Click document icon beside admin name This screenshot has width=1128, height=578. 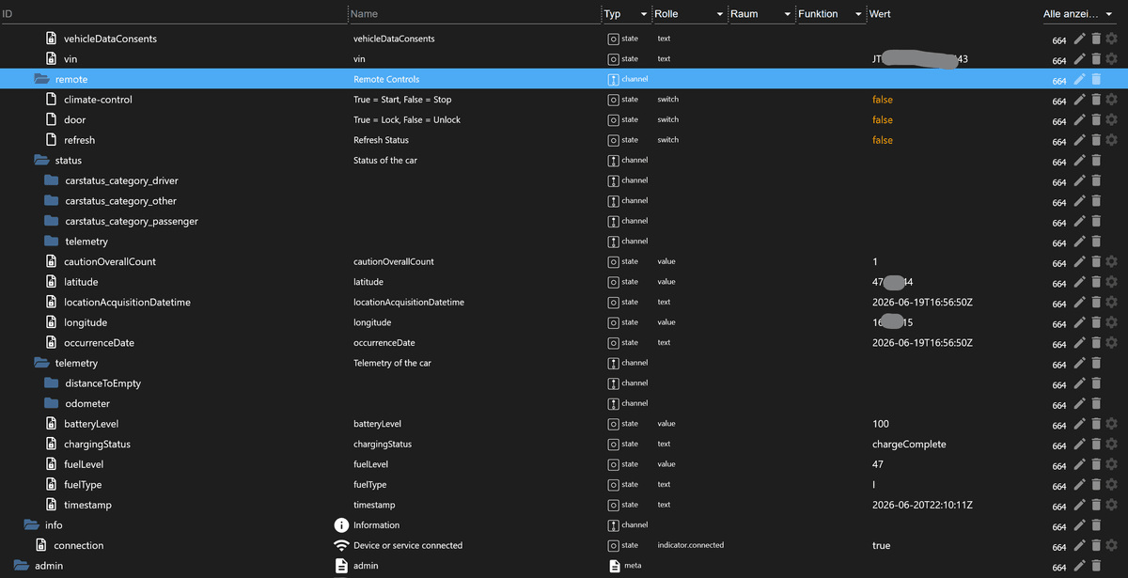[342, 566]
